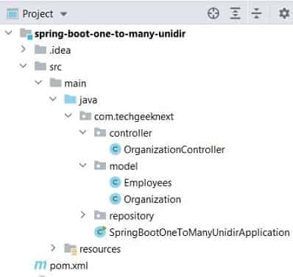Click the Maven icon beside pom.xml
This screenshot has height=277, width=293.
pos(40,265)
